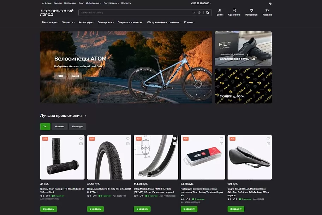This screenshot has width=322, height=215.
Task: Open the Корзина cart icon
Action: coord(267,12)
